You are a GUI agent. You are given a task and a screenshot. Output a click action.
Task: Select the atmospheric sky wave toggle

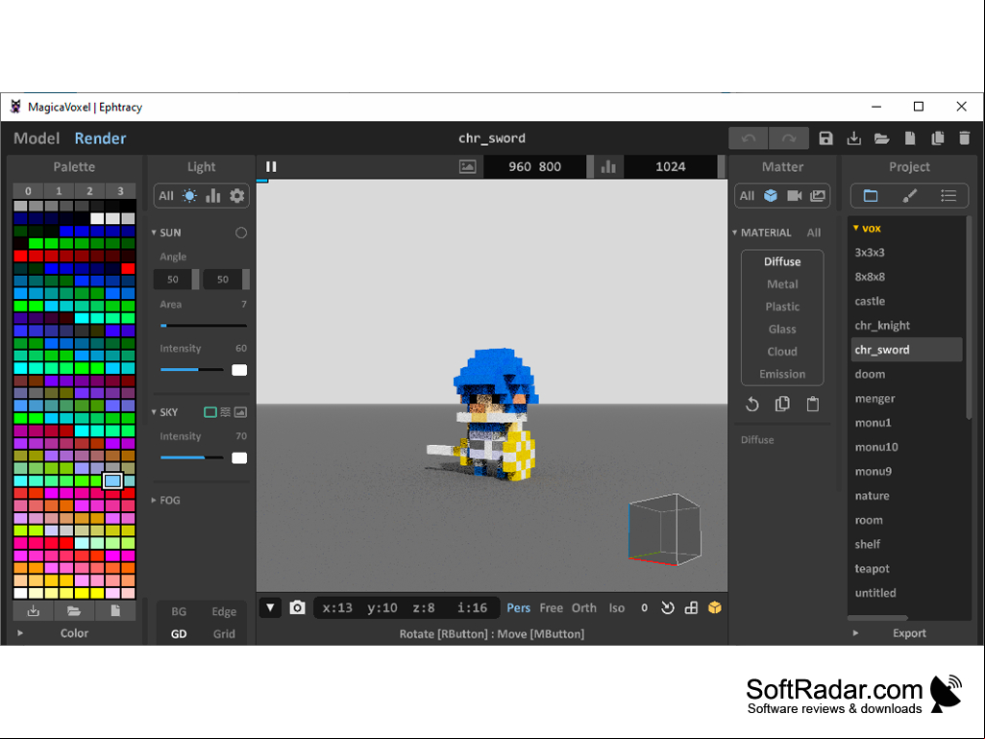click(x=225, y=412)
